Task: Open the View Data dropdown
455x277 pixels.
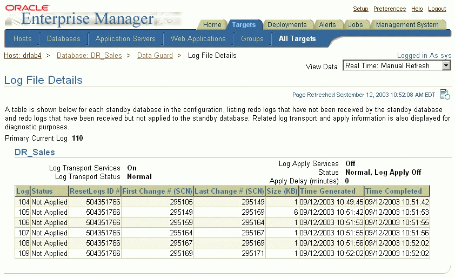Action: 397,65
